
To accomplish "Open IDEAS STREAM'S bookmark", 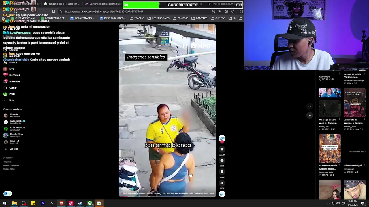I will tap(82, 18).
